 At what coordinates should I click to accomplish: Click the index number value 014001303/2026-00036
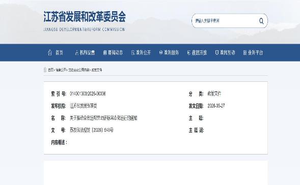coord(88,94)
